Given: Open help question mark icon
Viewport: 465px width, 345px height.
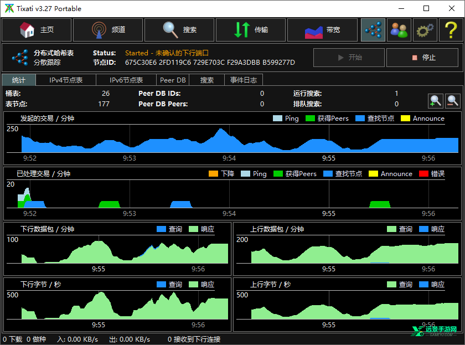Looking at the screenshot, I should coord(451,30).
